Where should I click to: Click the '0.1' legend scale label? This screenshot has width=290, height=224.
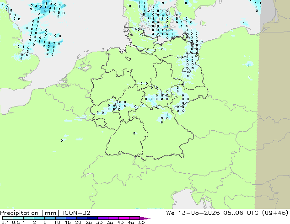(5, 222)
